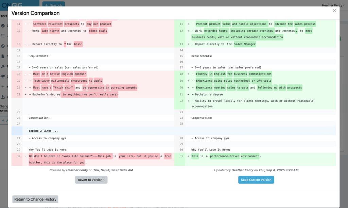Return to Change History
348x208 pixels.
35,199
